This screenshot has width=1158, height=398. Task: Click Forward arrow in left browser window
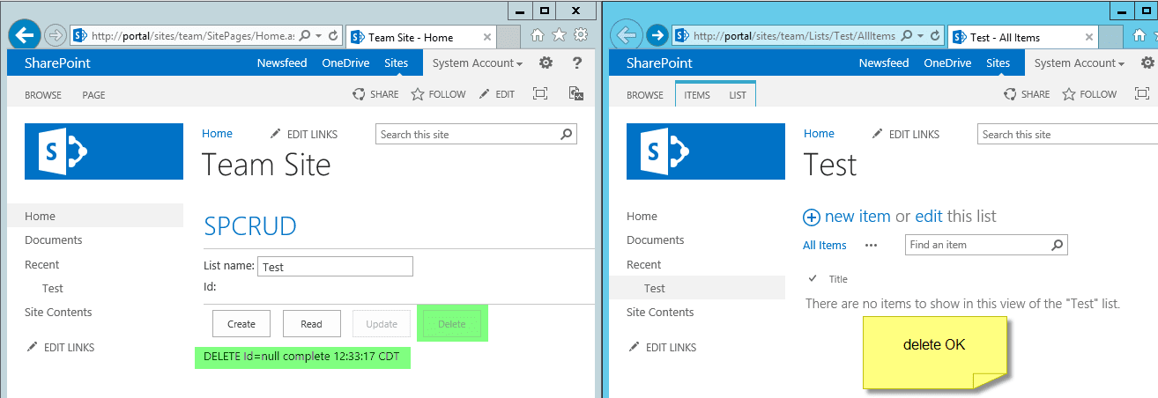(x=55, y=35)
